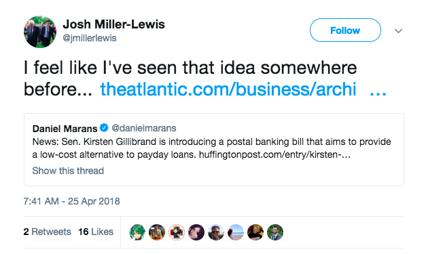
Task: Open the red-bordered pixel-art avatar
Action: [x=177, y=232]
